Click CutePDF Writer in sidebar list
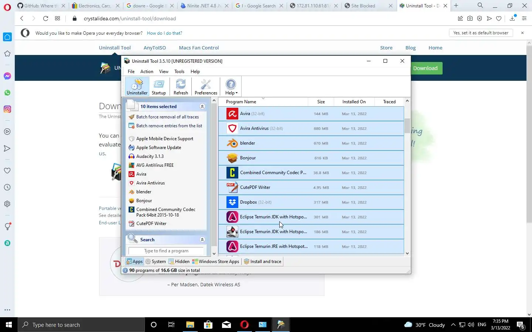The height and width of the screenshot is (332, 532). tap(151, 224)
